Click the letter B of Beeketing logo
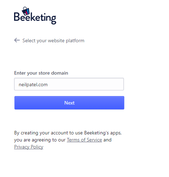Image resolution: width=169 pixels, height=177 pixels. (x=17, y=17)
